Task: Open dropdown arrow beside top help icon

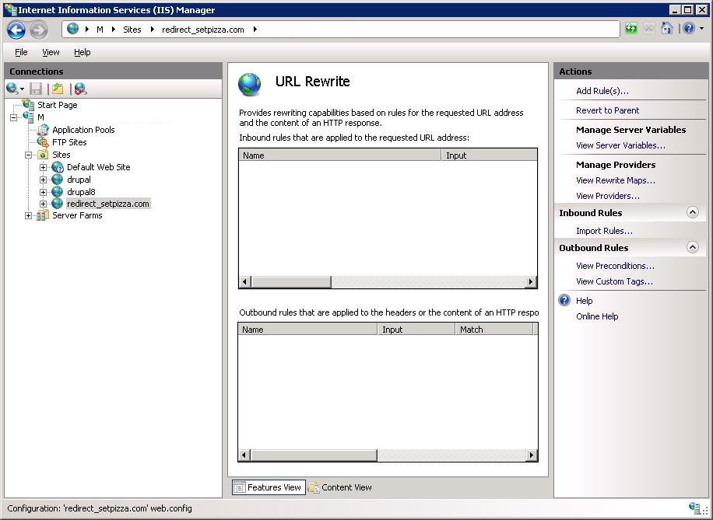Action: pyautogui.click(x=701, y=29)
